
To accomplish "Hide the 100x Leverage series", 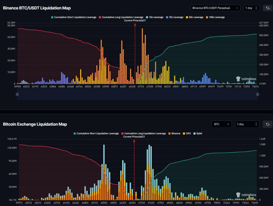I will pos(215,17).
